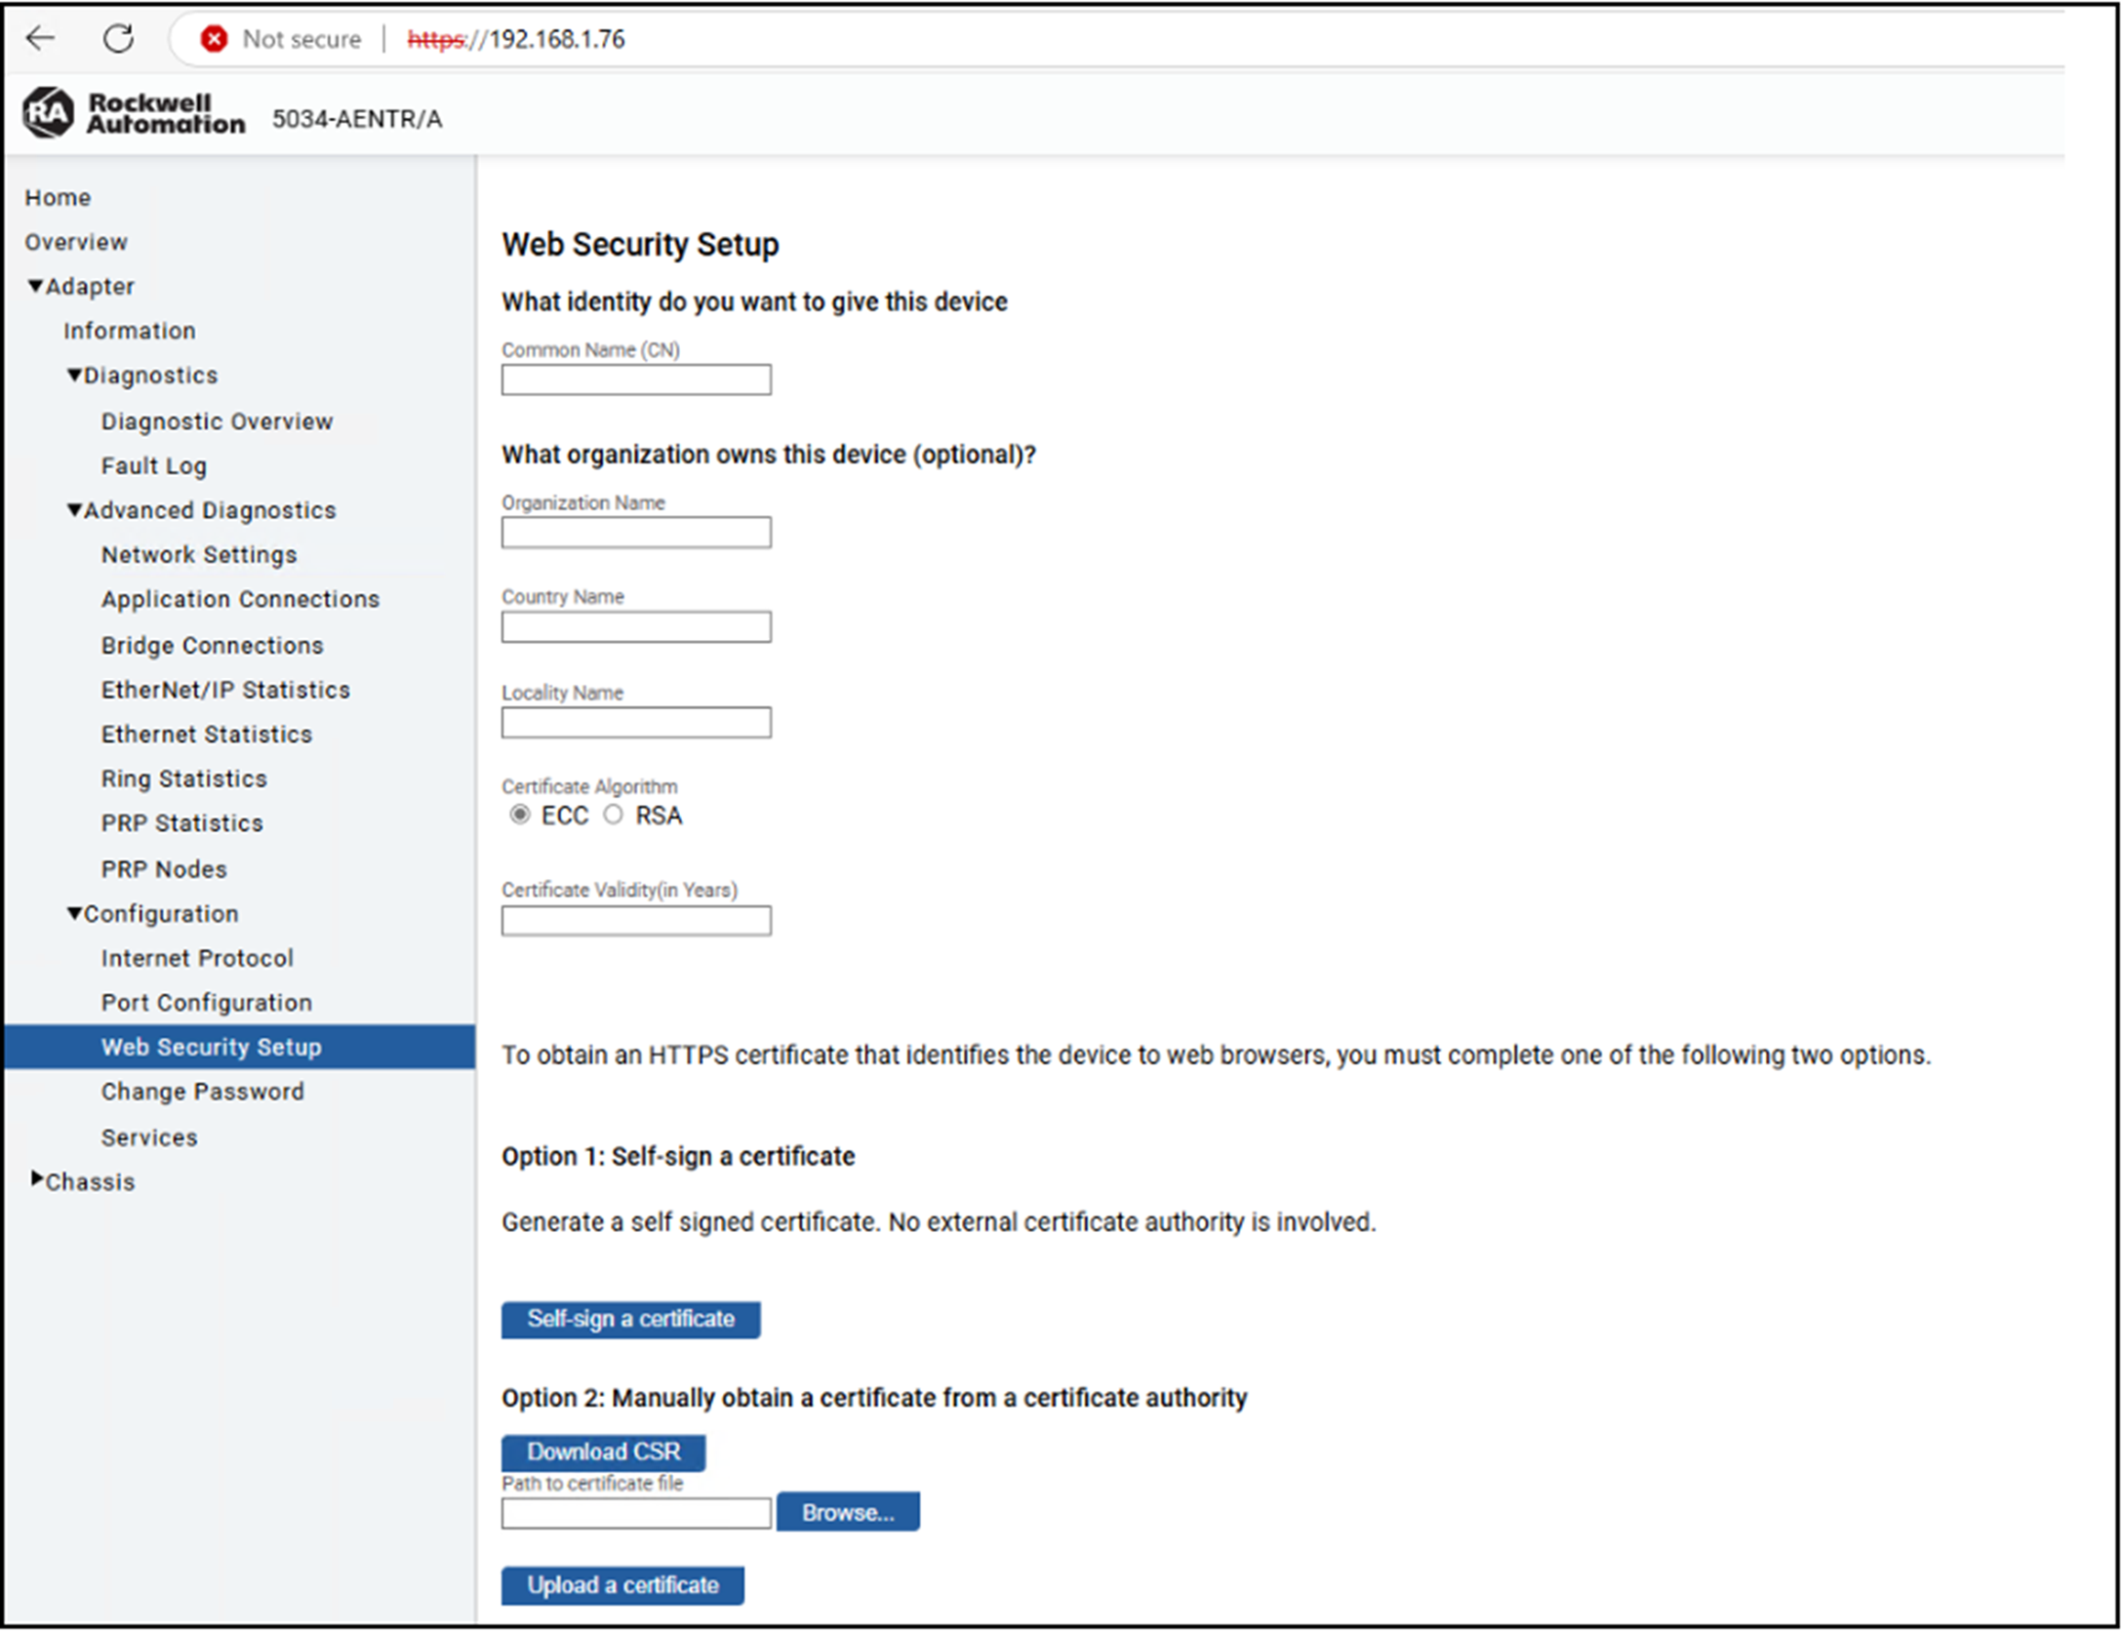The height and width of the screenshot is (1633, 2122).
Task: Collapse the Diagnostics section arrow
Action: (x=74, y=375)
